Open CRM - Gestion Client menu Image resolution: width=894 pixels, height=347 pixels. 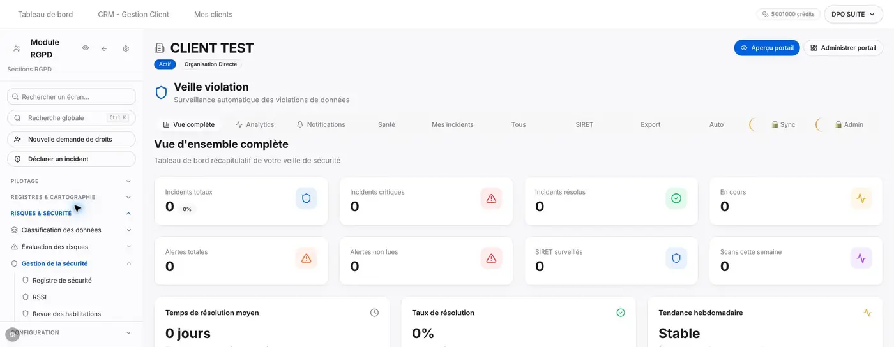(x=133, y=14)
